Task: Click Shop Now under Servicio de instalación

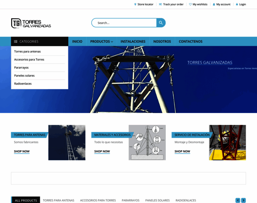Action: [182, 151]
